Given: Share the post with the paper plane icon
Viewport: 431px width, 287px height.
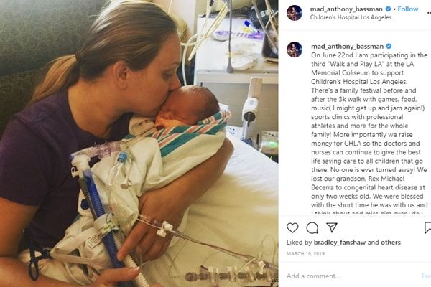Looking at the screenshot, I should [332, 227].
